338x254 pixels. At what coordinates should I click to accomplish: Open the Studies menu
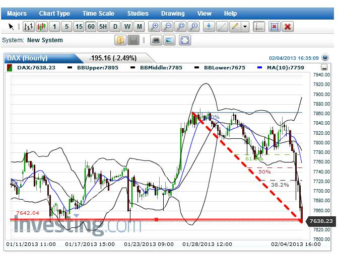pyautogui.click(x=138, y=14)
